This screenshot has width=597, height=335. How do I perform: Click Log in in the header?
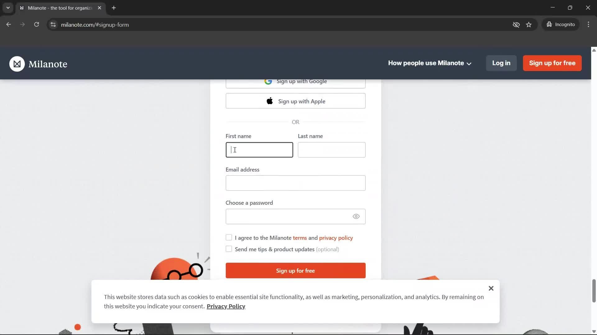click(501, 63)
